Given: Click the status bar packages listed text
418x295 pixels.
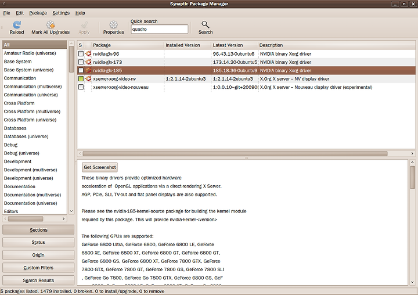Looking at the screenshot, I should 82,292.
